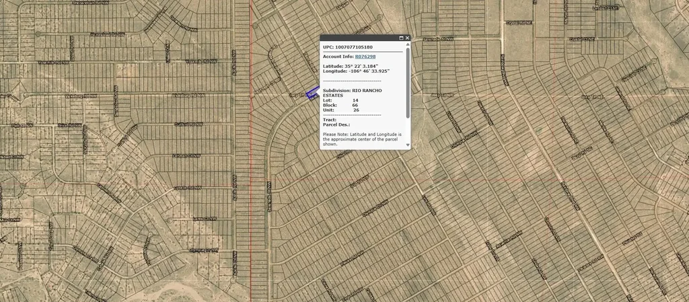Click the Block 66 line in popup
This screenshot has width=689, height=302.
tap(340, 105)
